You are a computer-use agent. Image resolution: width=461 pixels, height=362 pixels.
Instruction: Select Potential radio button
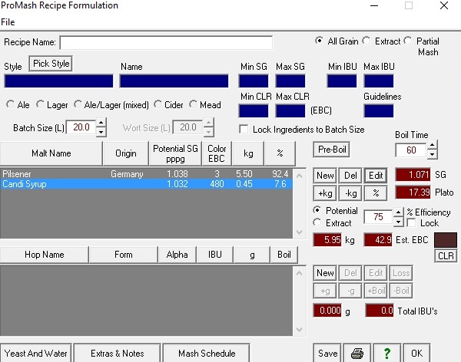(x=317, y=210)
